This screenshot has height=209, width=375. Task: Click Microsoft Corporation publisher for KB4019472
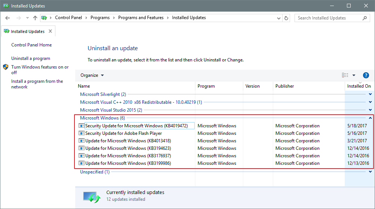(297, 126)
